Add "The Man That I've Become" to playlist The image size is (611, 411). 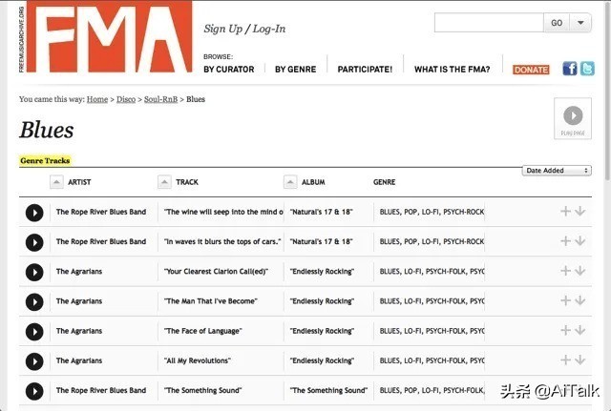[565, 300]
